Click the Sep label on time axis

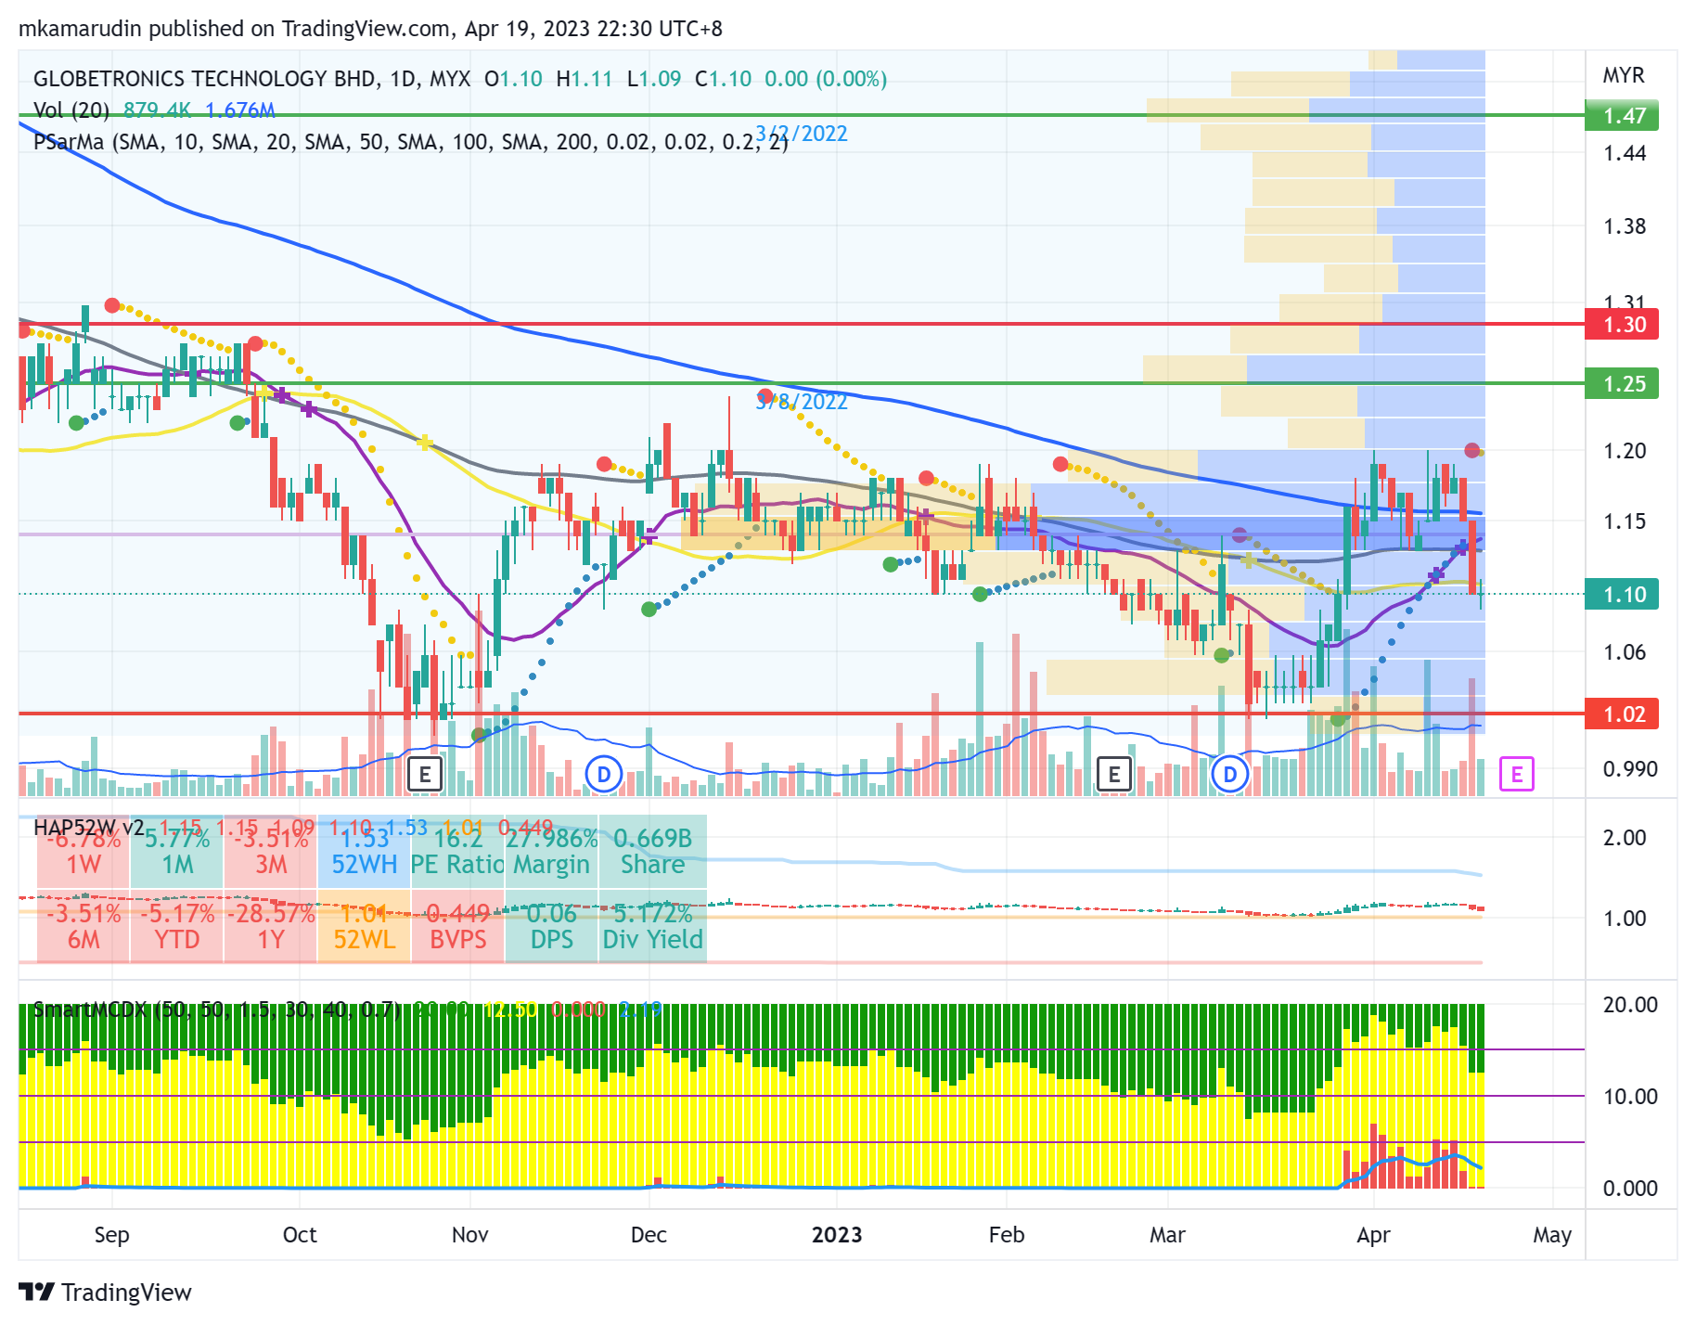pos(112,1235)
